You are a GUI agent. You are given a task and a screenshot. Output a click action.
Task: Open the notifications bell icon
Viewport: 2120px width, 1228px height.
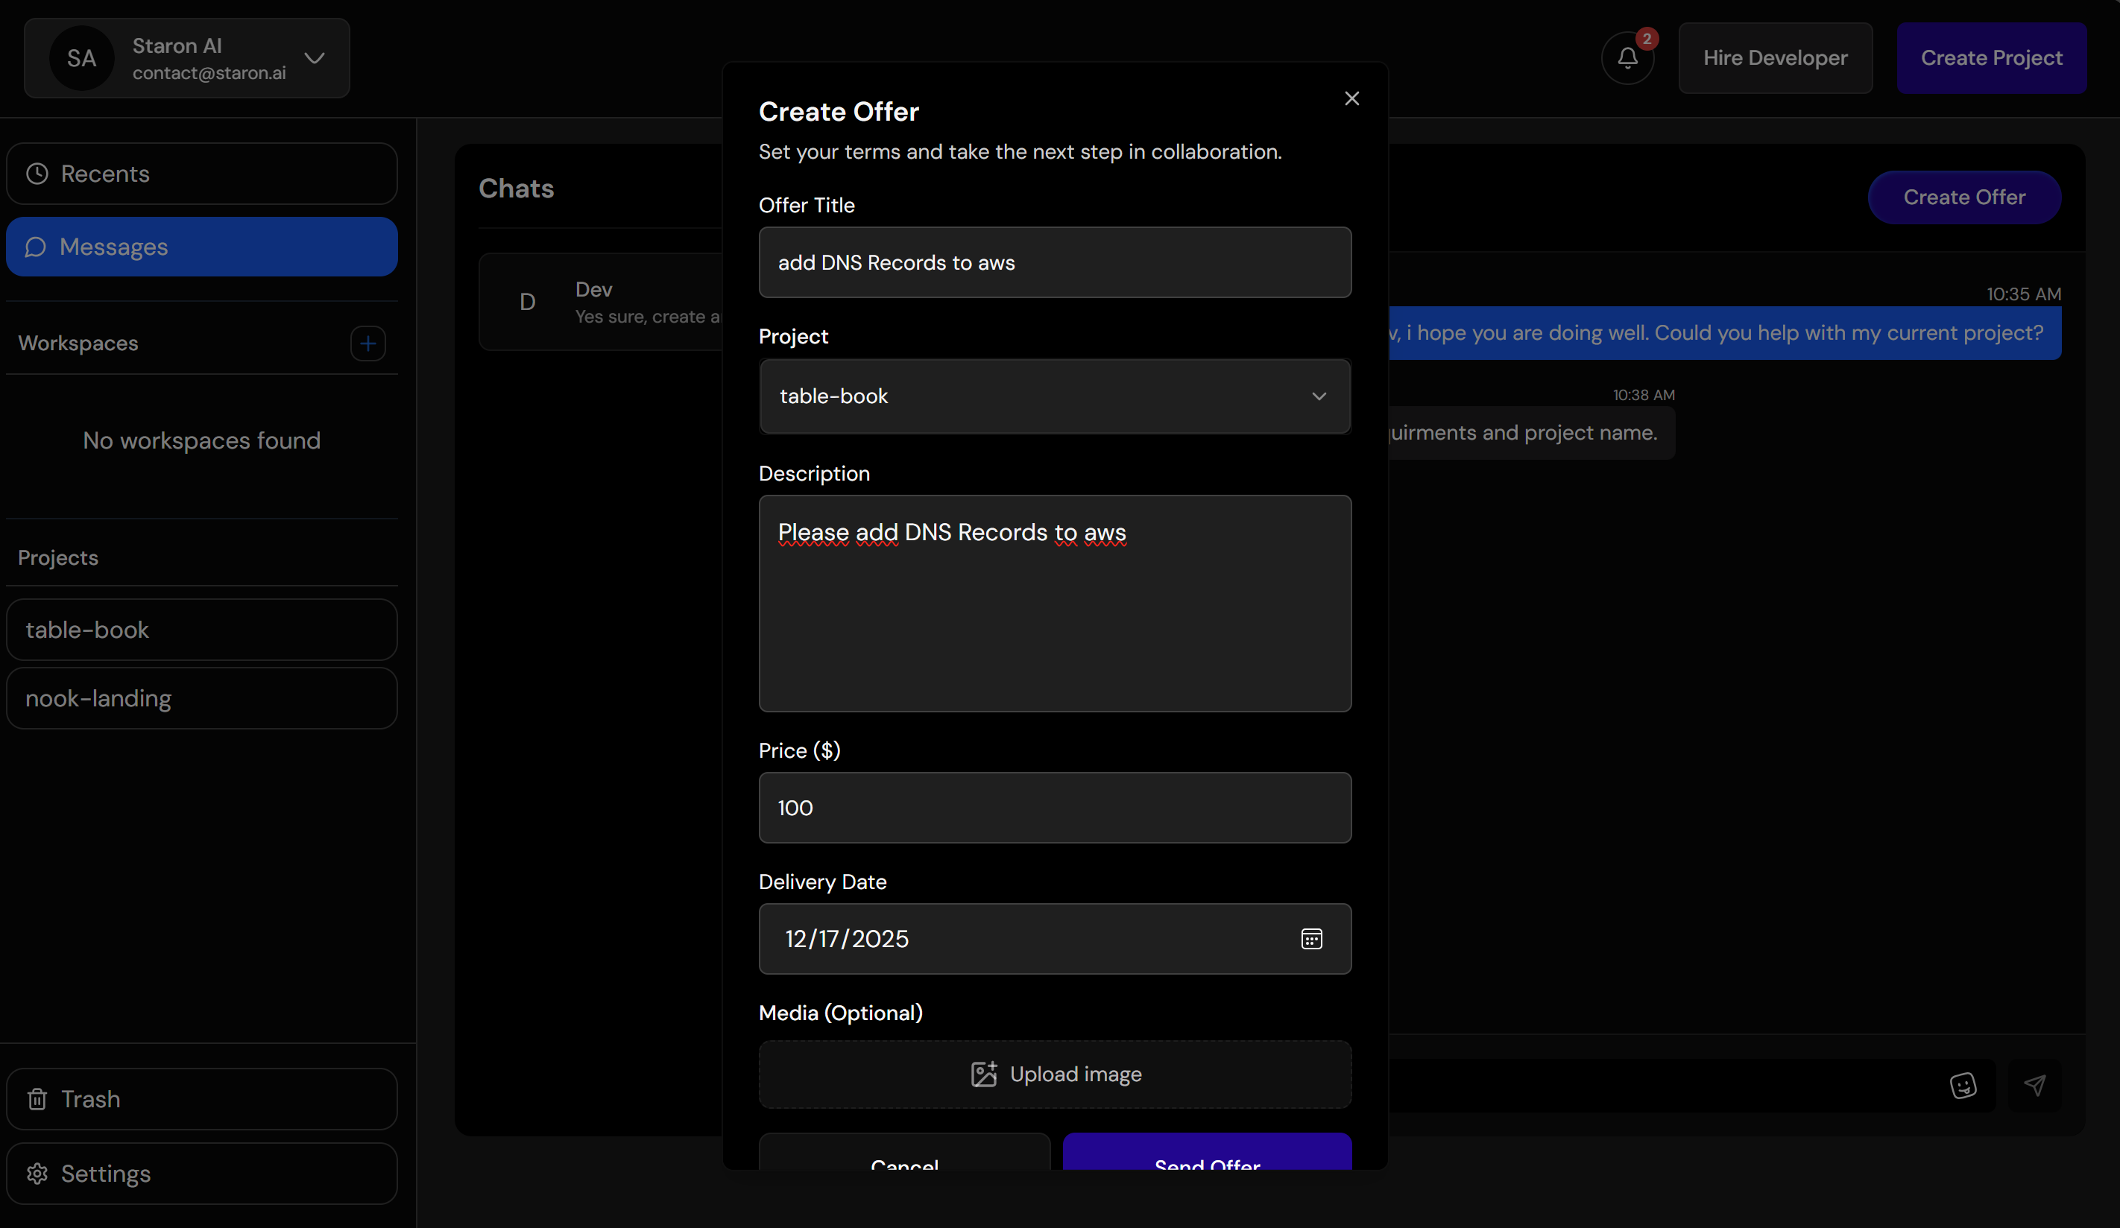1627,58
